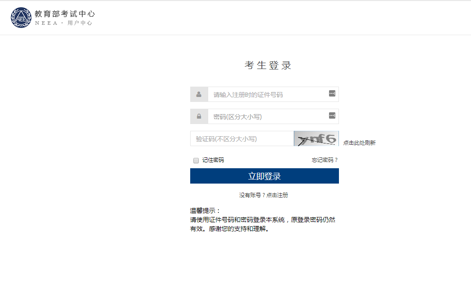Click the 记住密码 label text
The height and width of the screenshot is (281, 471).
[x=213, y=160]
